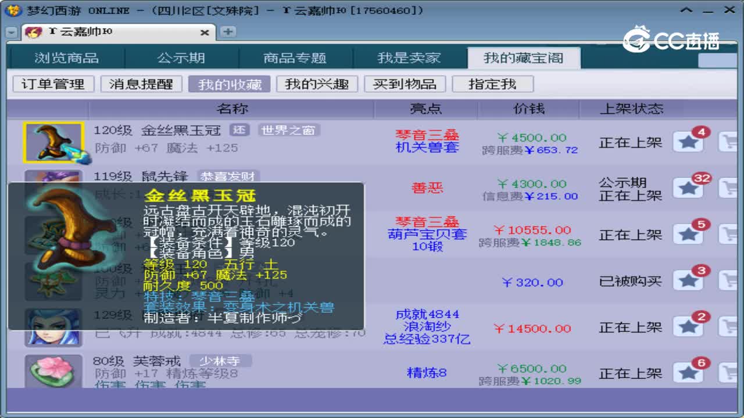Viewport: 744px width, 418px height.
Task: Click the 芙蓉戒 lotus ring thumbnail
Action: (x=53, y=372)
